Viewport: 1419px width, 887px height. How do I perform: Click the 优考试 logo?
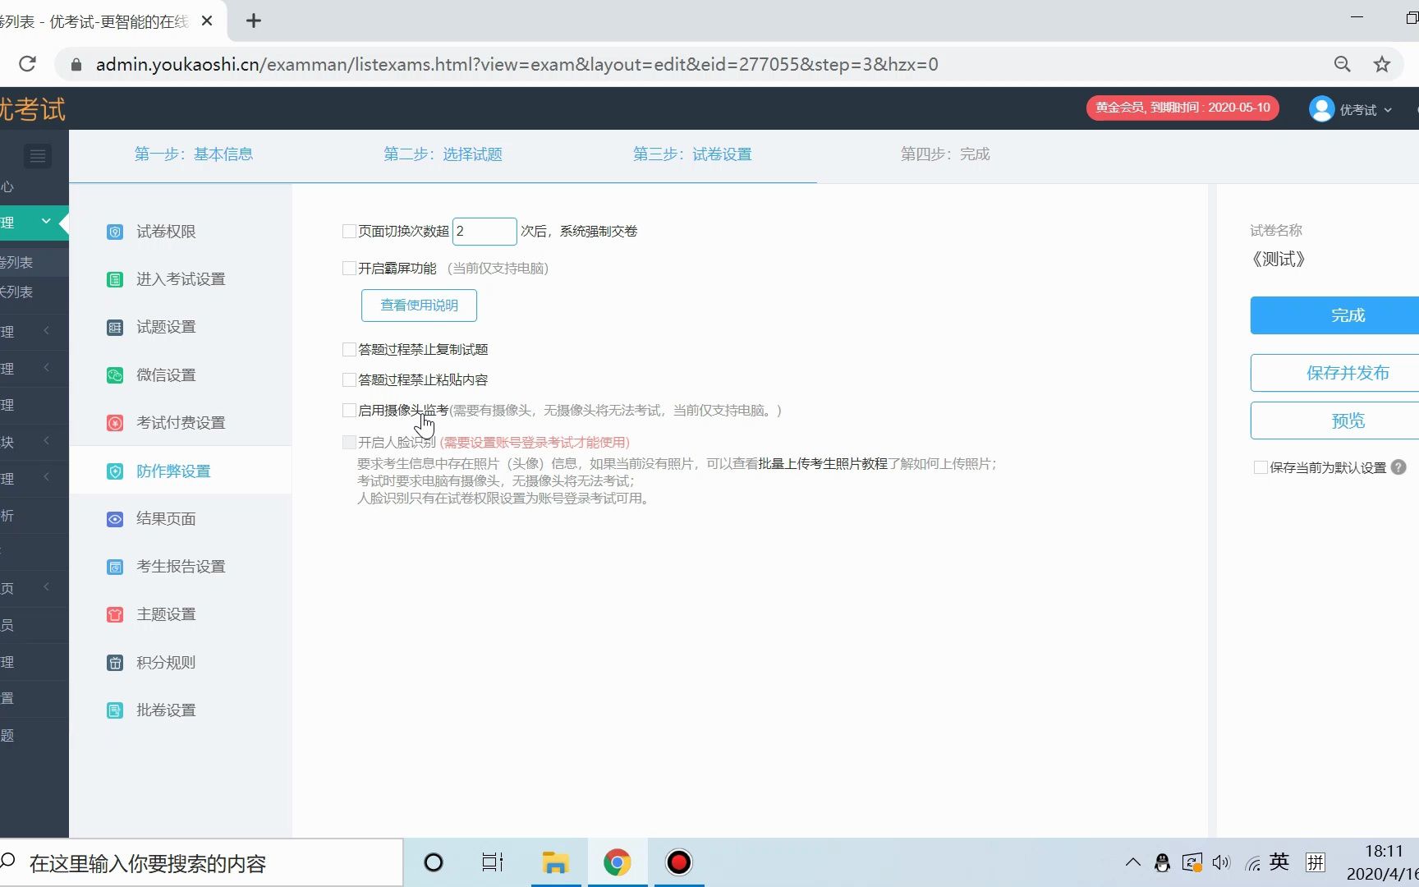click(x=33, y=109)
